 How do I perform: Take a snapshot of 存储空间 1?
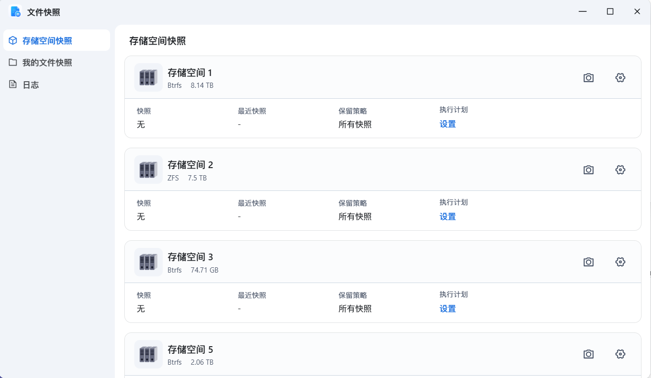[x=588, y=78]
